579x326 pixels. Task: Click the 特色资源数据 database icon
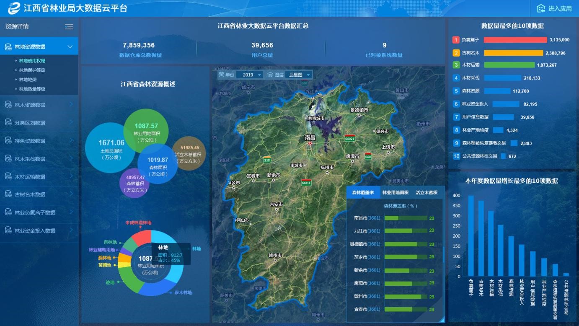[8, 141]
